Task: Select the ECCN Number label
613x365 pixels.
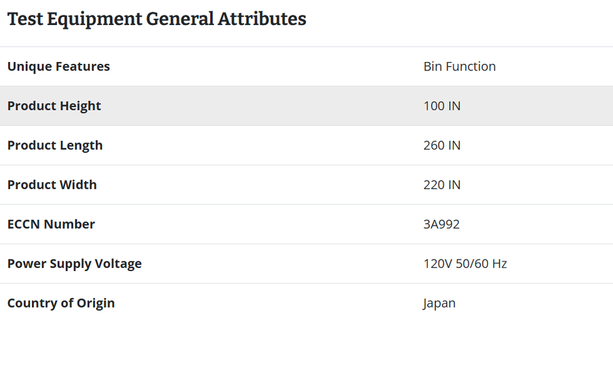Action: [51, 224]
